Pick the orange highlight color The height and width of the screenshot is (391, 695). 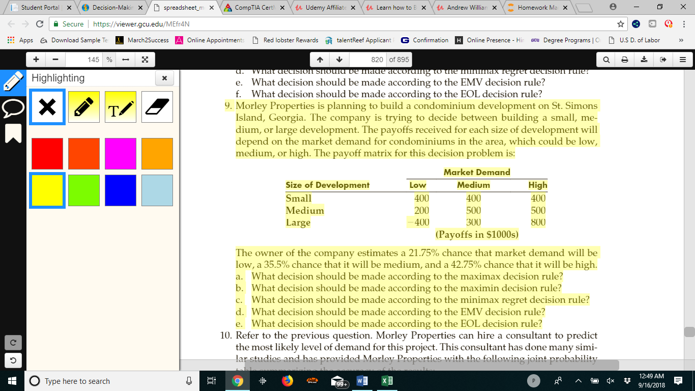point(157,154)
